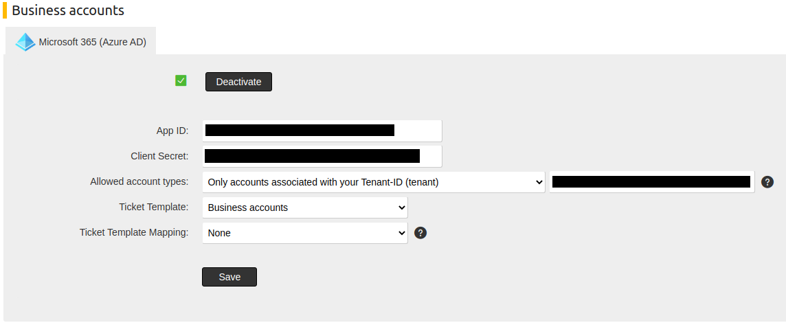Click the Tenant-ID text field
This screenshot has height=325, width=786.
tap(651, 182)
